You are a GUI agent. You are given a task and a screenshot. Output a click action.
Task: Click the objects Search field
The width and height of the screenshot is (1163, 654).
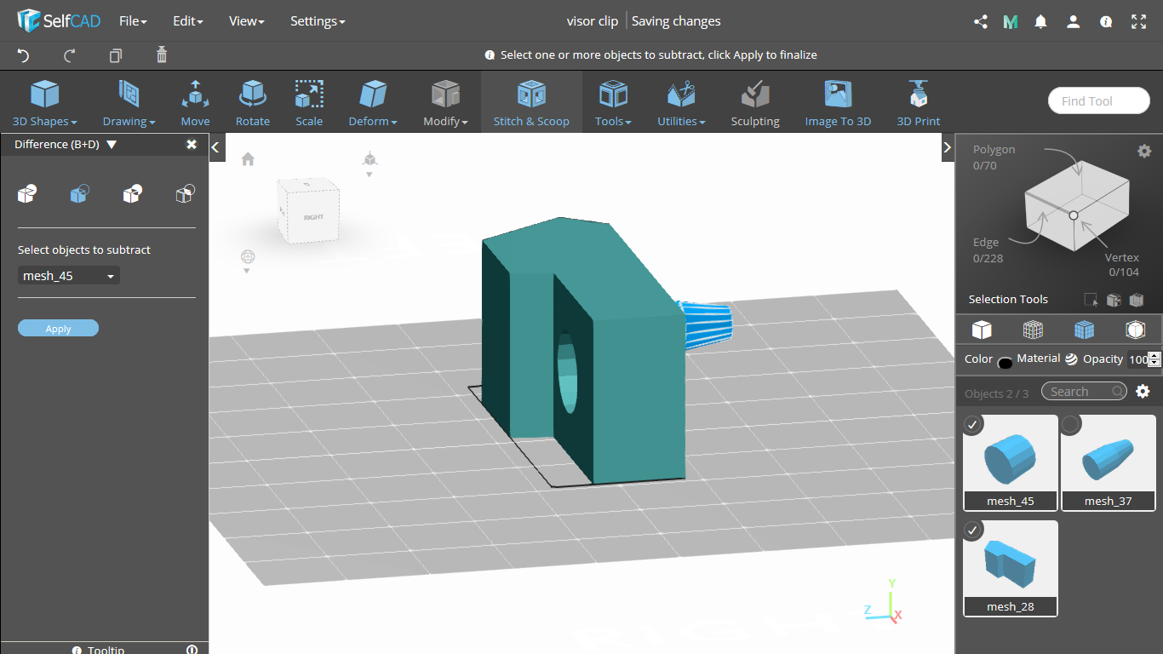1084,392
